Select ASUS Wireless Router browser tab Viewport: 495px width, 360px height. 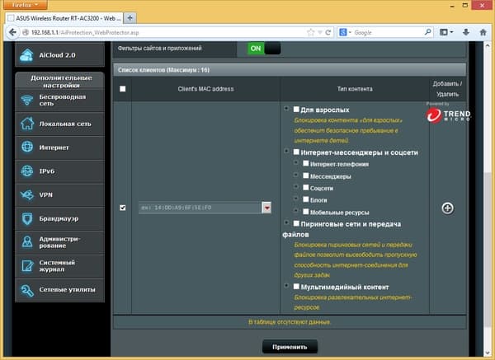click(x=64, y=18)
